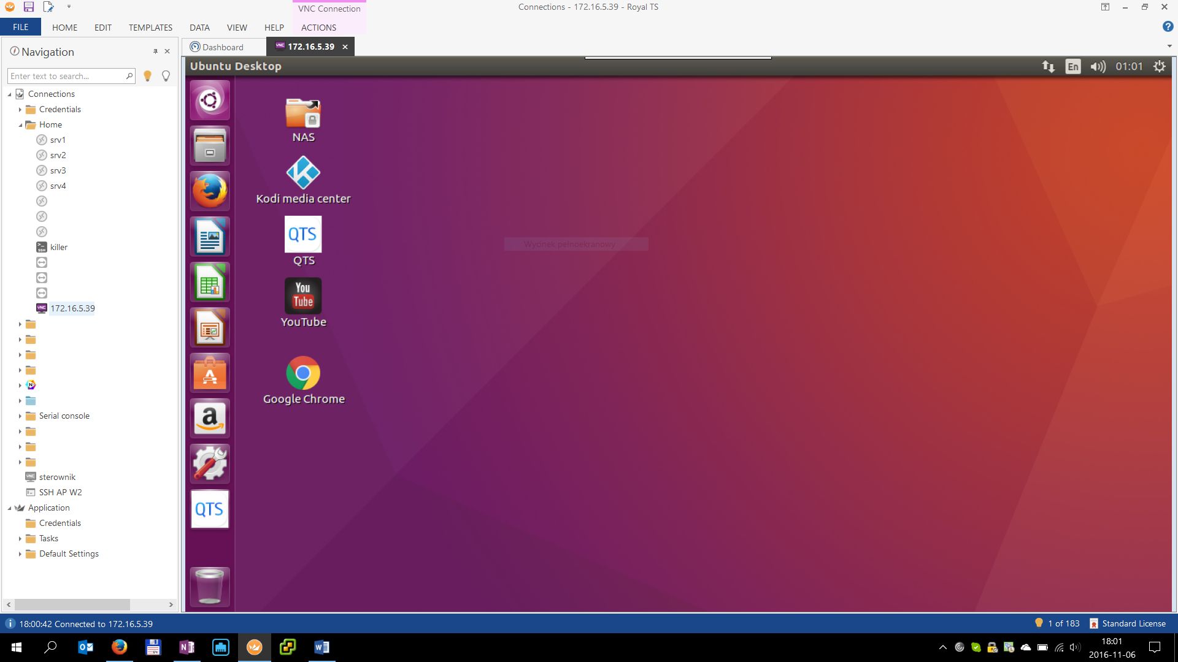The width and height of the screenshot is (1178, 662).
Task: Select the 172.16.5.39 VNC tree entry
Action: pyautogui.click(x=72, y=308)
